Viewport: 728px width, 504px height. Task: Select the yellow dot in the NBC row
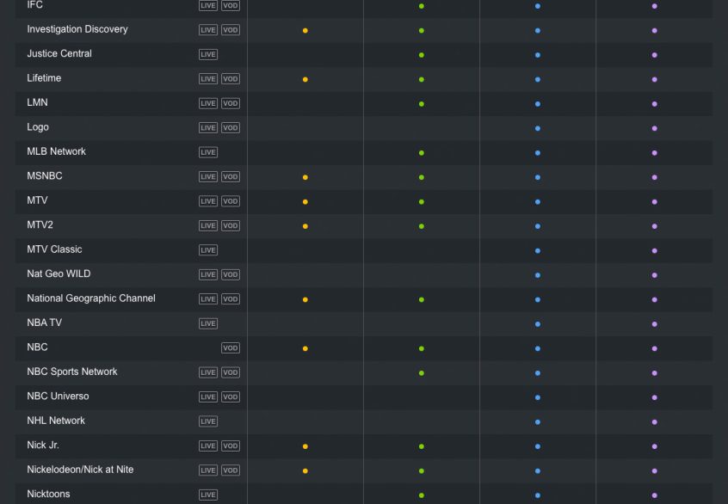(x=305, y=348)
